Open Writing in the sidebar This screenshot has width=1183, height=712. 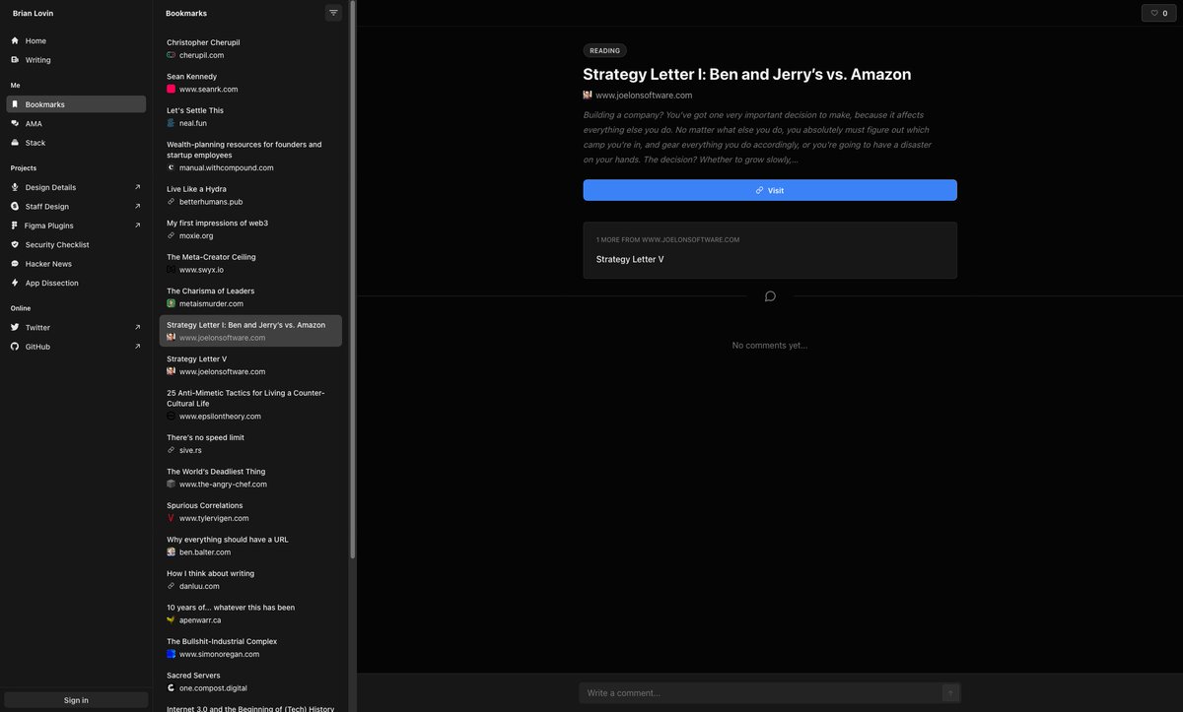(76, 60)
